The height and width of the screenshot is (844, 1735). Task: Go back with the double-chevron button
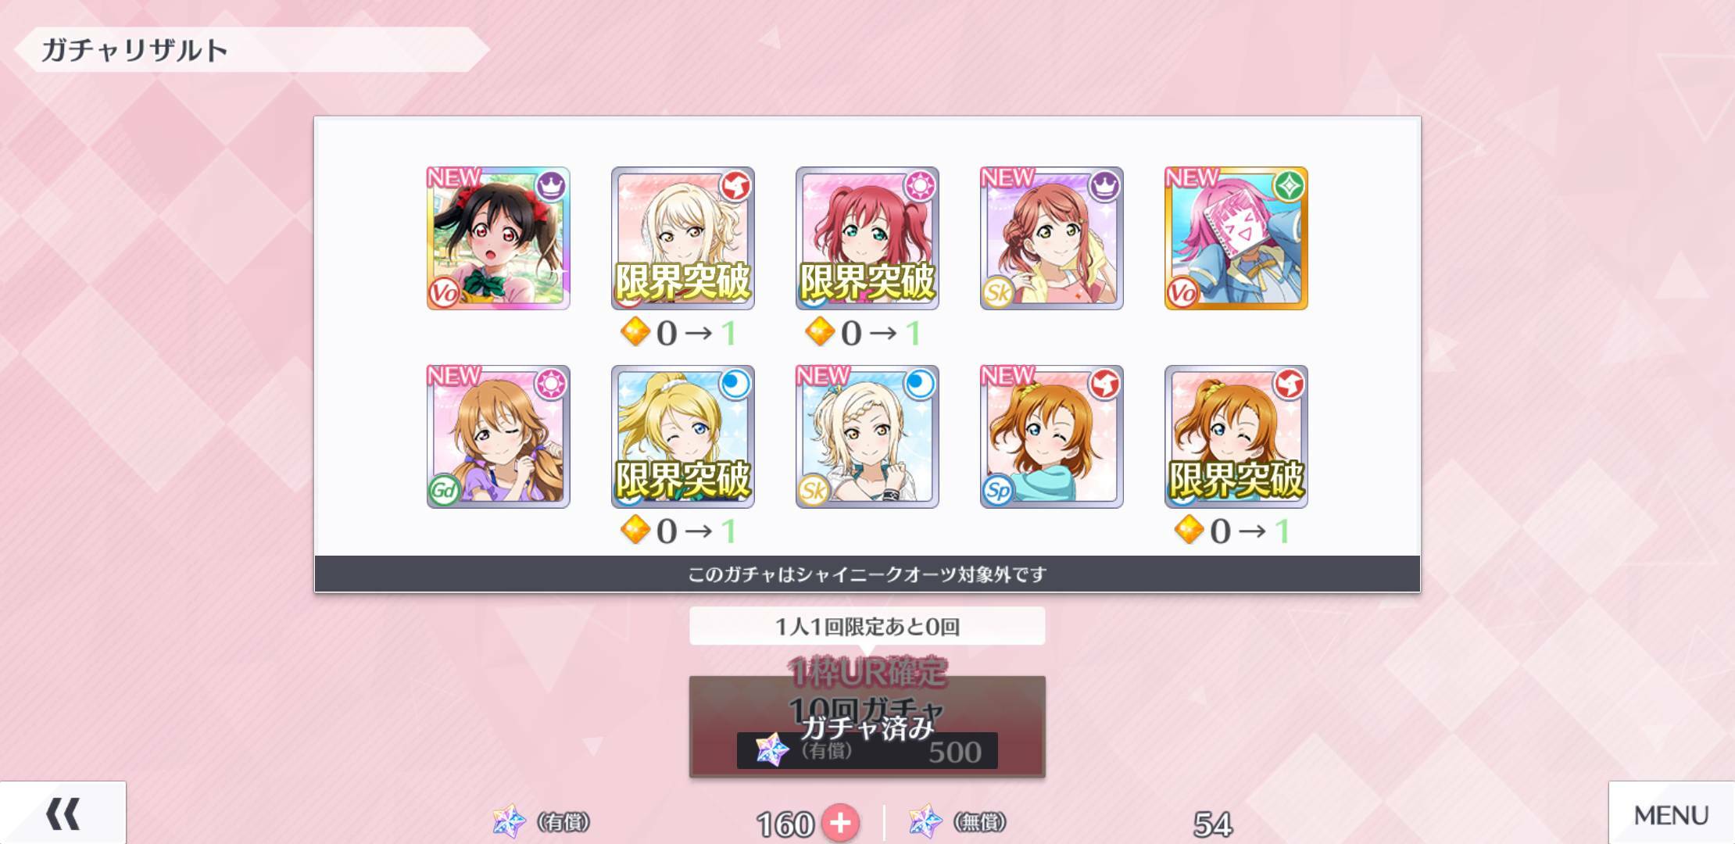pos(63,813)
